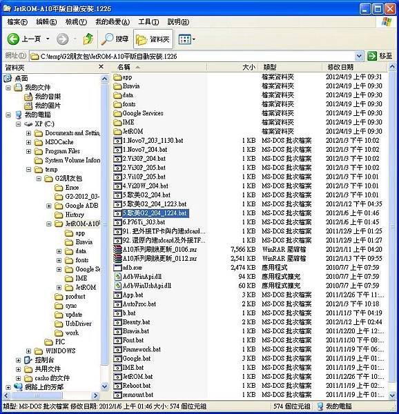Select remount.bat file icon

pyautogui.click(x=117, y=395)
